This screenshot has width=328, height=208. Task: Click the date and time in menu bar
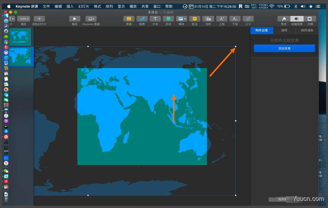pos(215,6)
